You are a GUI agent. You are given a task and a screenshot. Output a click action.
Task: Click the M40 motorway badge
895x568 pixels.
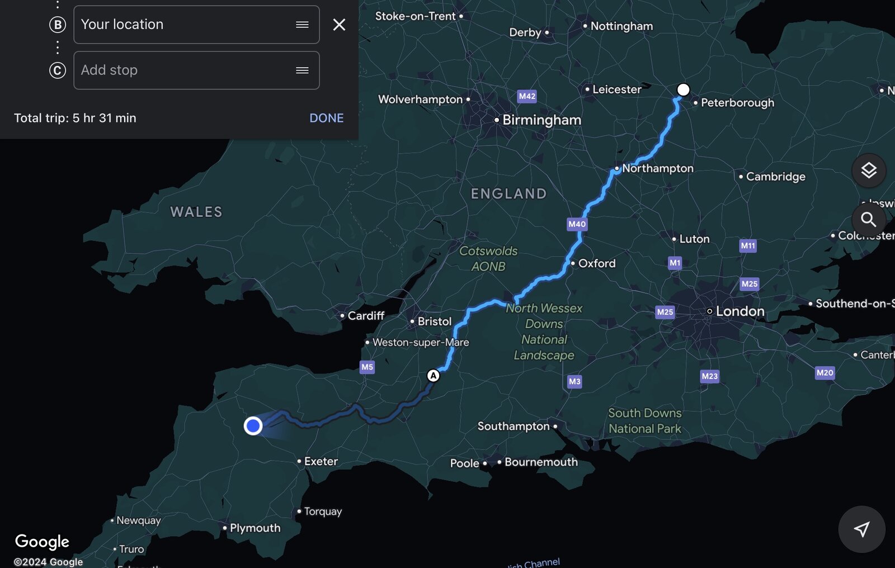click(x=577, y=224)
